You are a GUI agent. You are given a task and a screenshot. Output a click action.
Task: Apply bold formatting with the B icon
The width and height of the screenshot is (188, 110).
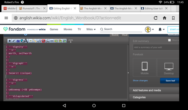tap(10, 41)
